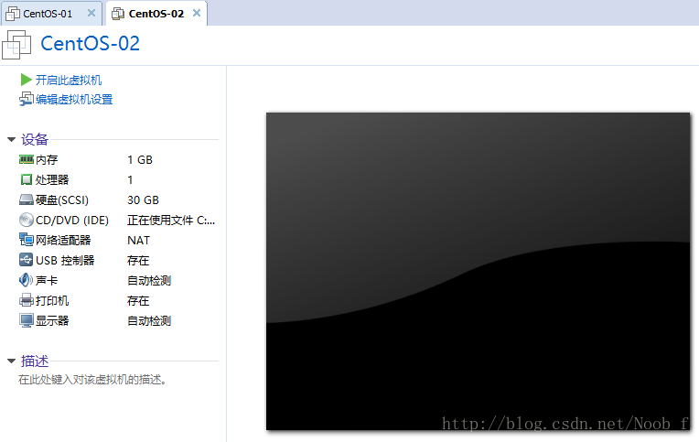Select the 硬盘(SCSI) device label

point(62,199)
